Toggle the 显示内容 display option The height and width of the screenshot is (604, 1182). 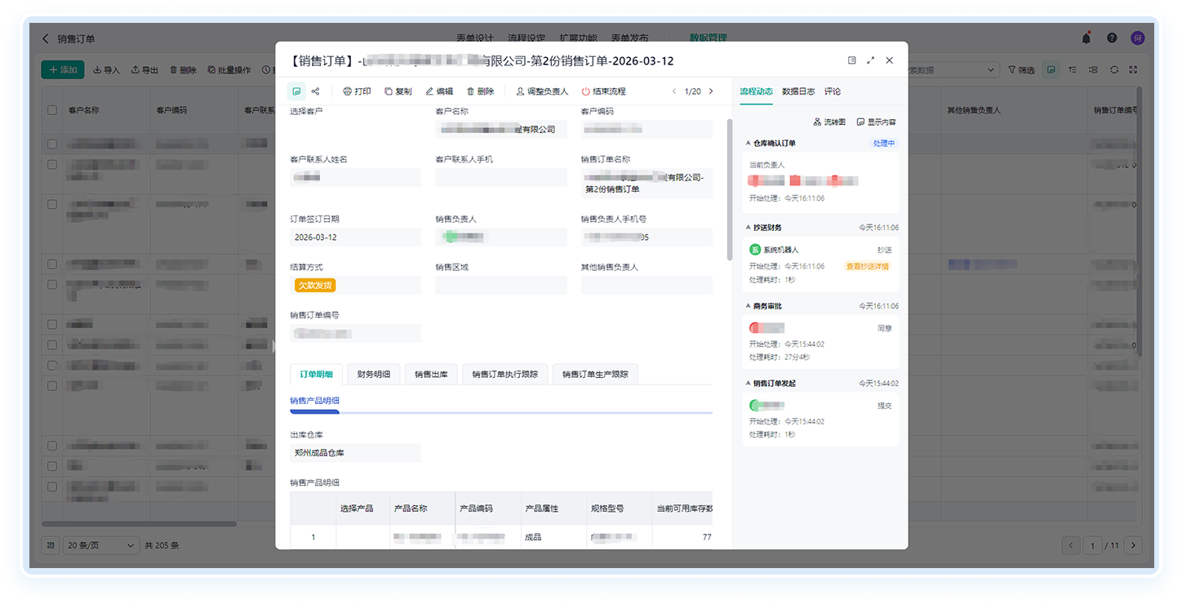pos(876,122)
